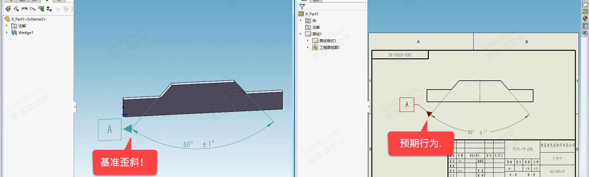Screen dimensions: 589x177
Task: Select 图纸格式1 in the drawing tree
Action: coord(327,41)
